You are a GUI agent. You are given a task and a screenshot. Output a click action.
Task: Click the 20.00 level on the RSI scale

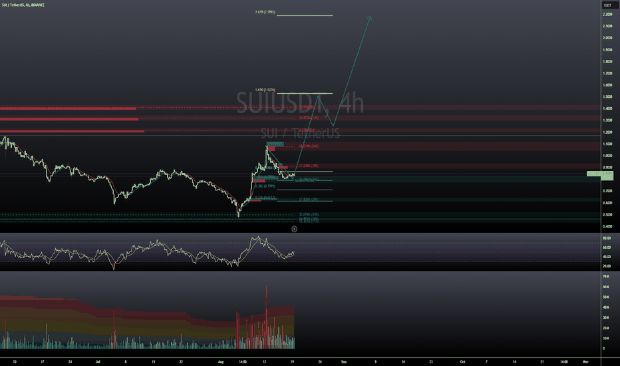[607, 266]
